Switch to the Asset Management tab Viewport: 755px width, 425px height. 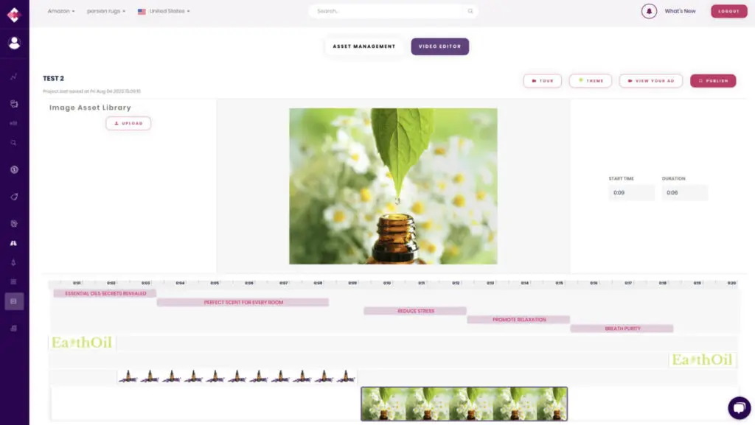(x=364, y=46)
